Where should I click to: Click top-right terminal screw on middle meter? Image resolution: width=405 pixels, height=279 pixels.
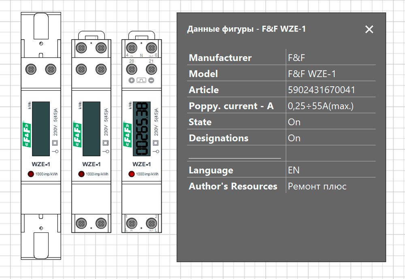[x=101, y=48]
